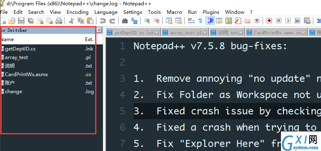Click the Save floppy disk icon
The width and height of the screenshot is (321, 151).
(21, 21)
